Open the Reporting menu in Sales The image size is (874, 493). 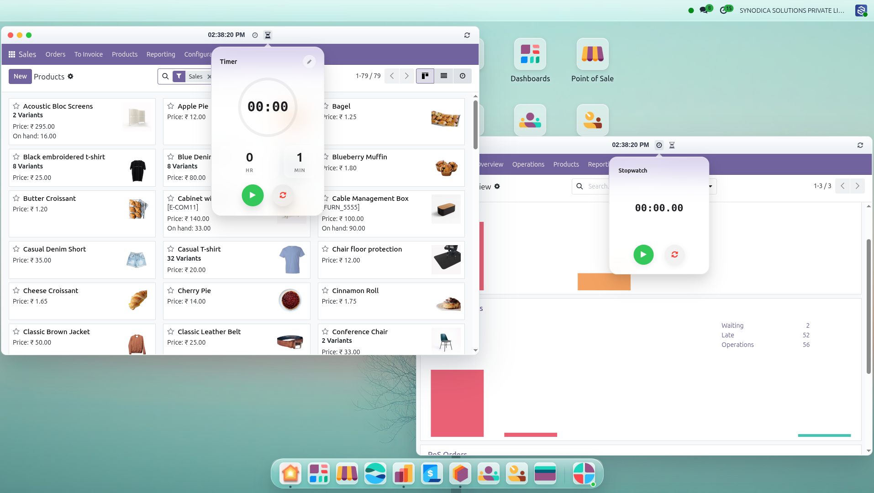pyautogui.click(x=161, y=54)
